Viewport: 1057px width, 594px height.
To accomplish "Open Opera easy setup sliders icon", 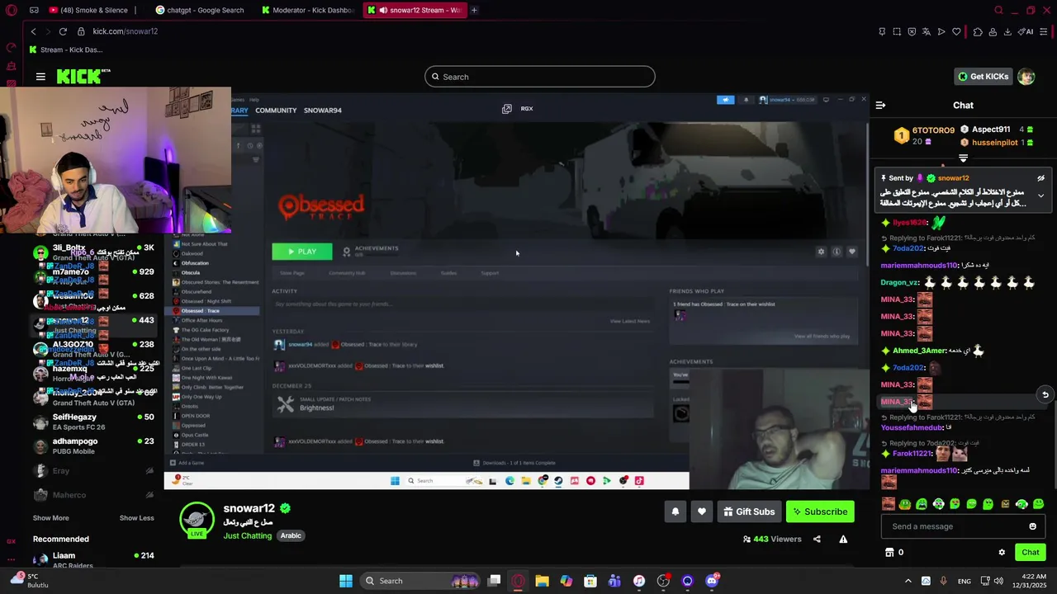I will point(1045,31).
